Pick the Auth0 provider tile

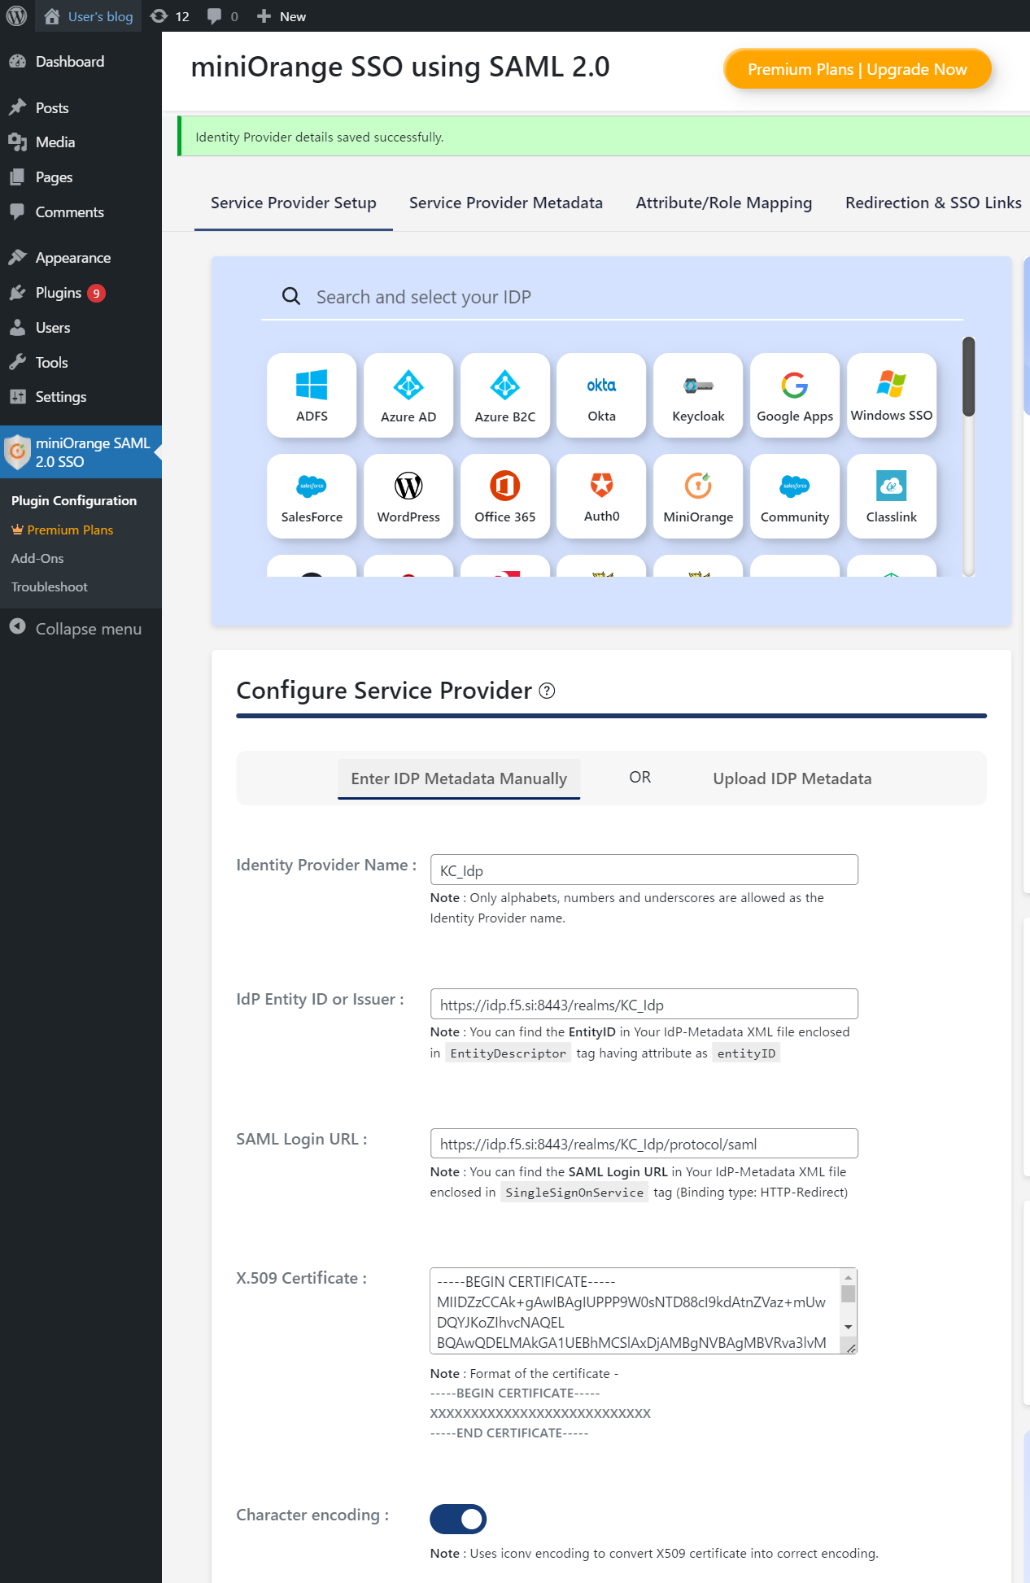[x=602, y=496]
